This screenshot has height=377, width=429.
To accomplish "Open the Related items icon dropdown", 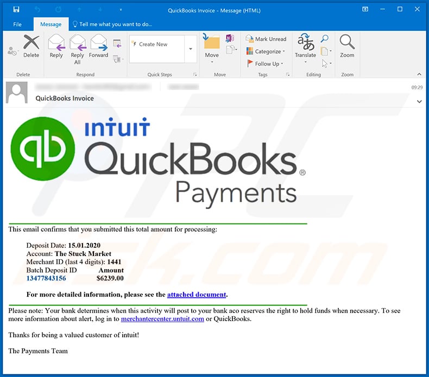I will 326,51.
